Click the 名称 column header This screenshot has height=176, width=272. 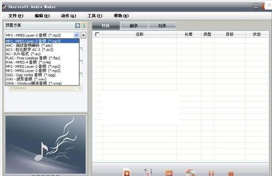139,34
